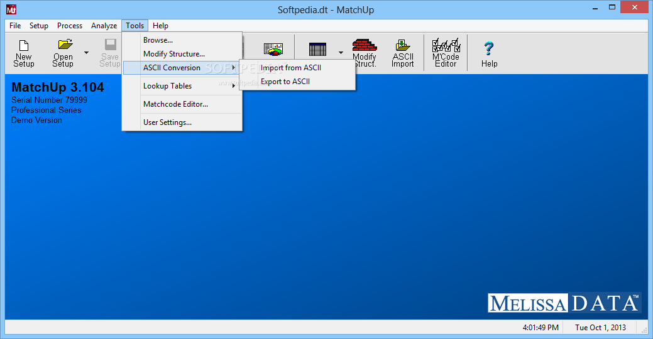Choose Export to ASCII

pos(297,82)
